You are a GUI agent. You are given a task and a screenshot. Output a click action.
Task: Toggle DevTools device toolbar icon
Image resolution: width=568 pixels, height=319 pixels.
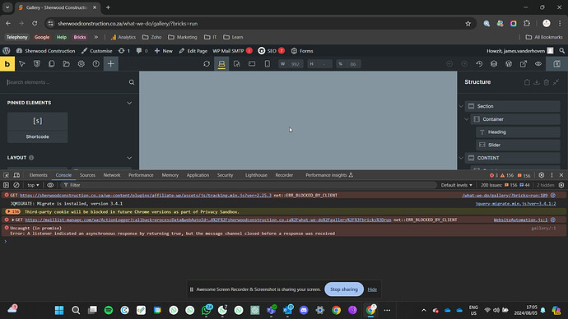(16, 175)
